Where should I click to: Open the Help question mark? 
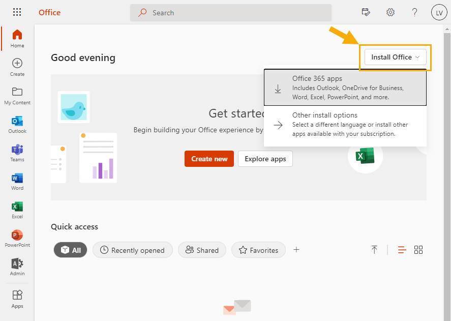[x=414, y=12]
